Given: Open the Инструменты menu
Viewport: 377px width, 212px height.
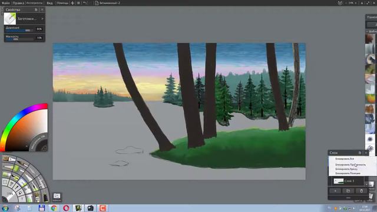Looking at the screenshot, I should click(34, 3).
